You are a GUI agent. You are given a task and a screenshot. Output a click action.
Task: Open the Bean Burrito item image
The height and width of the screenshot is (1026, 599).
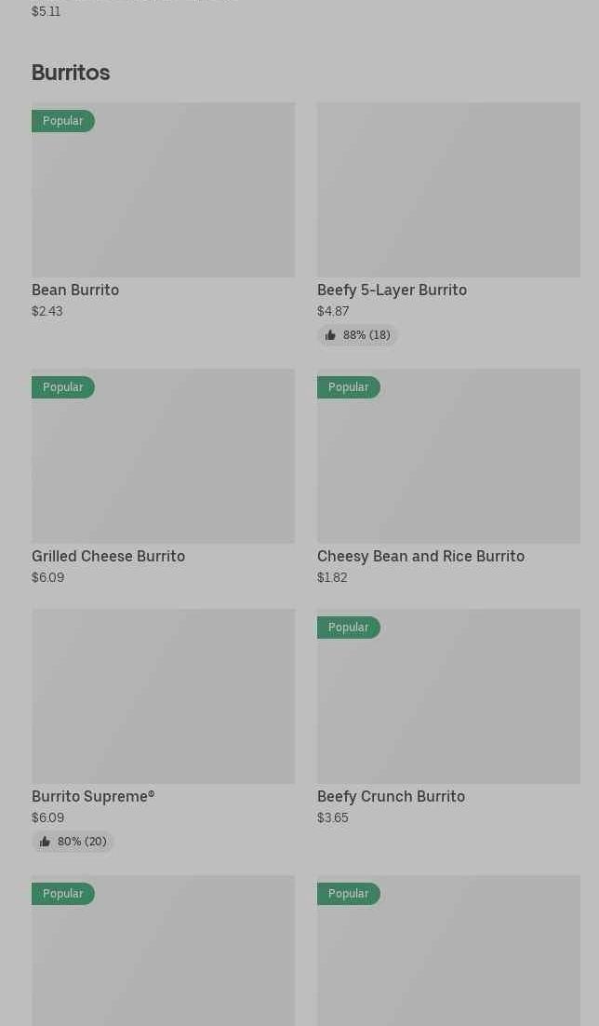coord(163,190)
